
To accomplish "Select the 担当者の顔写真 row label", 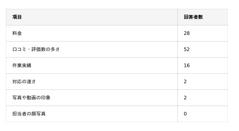I will (29, 114).
